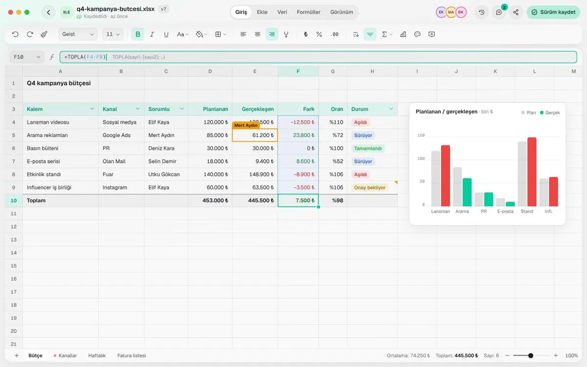
Task: Click the sort icon in toolbar
Action: tap(356, 34)
